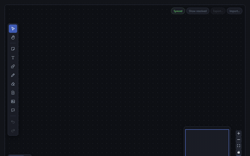Image resolution: width=250 pixels, height=156 pixels.
Task: Choose the pencil draw tool
Action: 13,75
